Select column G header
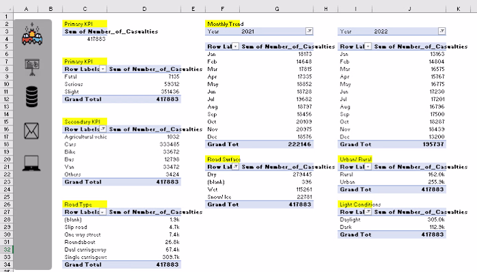477x272 pixels. pos(277,9)
